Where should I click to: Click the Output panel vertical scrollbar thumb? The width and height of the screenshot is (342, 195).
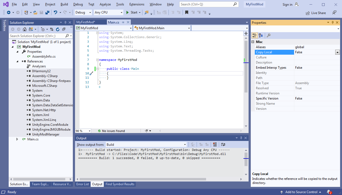pyautogui.click(x=246, y=159)
